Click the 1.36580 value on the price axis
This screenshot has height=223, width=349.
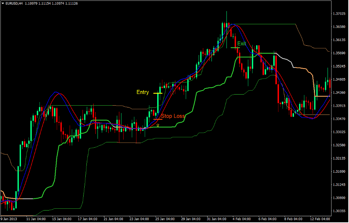[339, 26]
